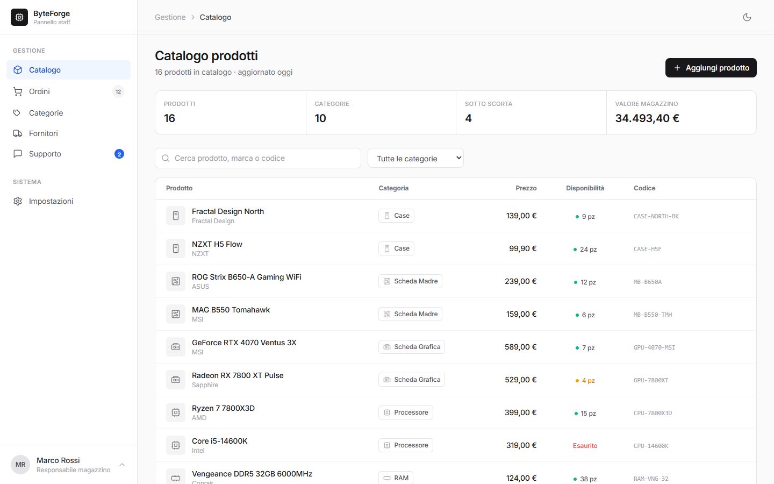Click ROG Strix B650-A motherboard icon

click(x=176, y=281)
